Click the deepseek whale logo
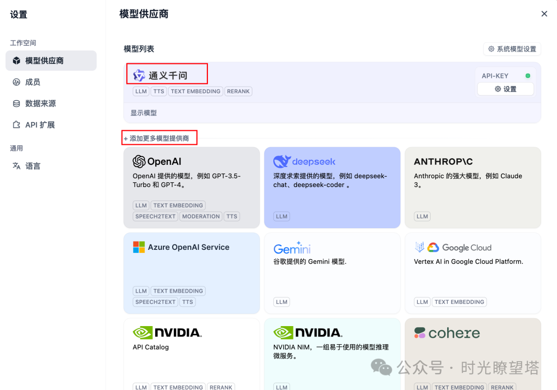557x390 pixels. point(282,161)
